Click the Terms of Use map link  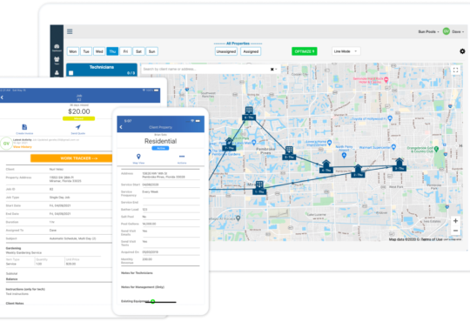[x=432, y=239]
